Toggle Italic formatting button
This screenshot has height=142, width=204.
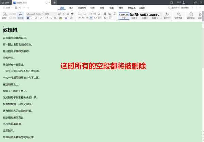coord(32,18)
